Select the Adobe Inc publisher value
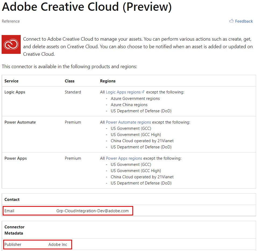 point(58,245)
